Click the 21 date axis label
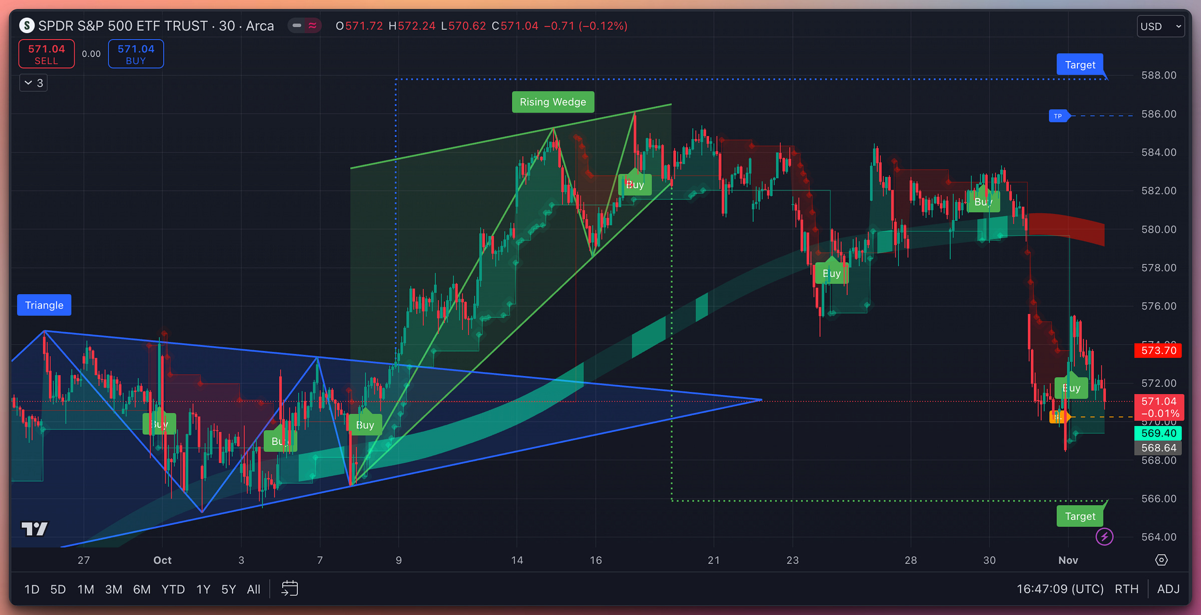 [714, 560]
